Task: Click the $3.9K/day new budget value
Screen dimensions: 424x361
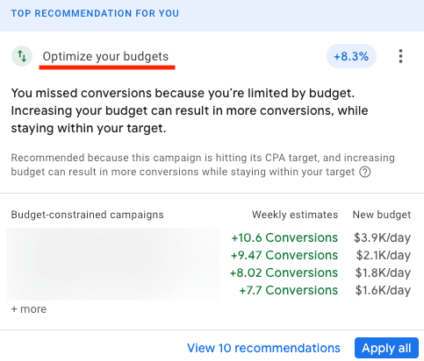Action: click(x=382, y=238)
